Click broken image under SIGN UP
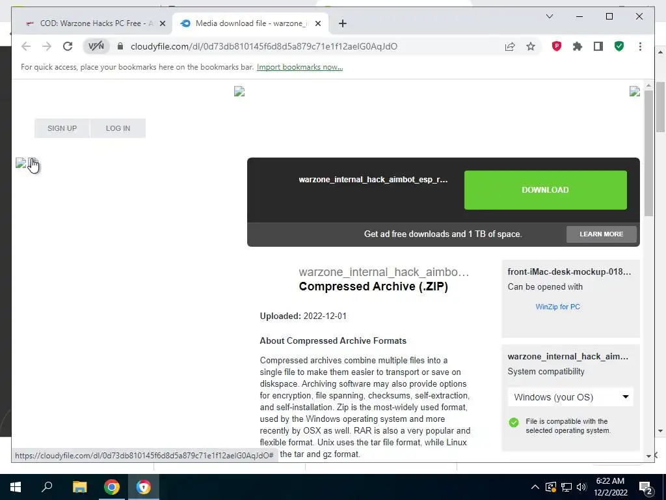 [21, 163]
